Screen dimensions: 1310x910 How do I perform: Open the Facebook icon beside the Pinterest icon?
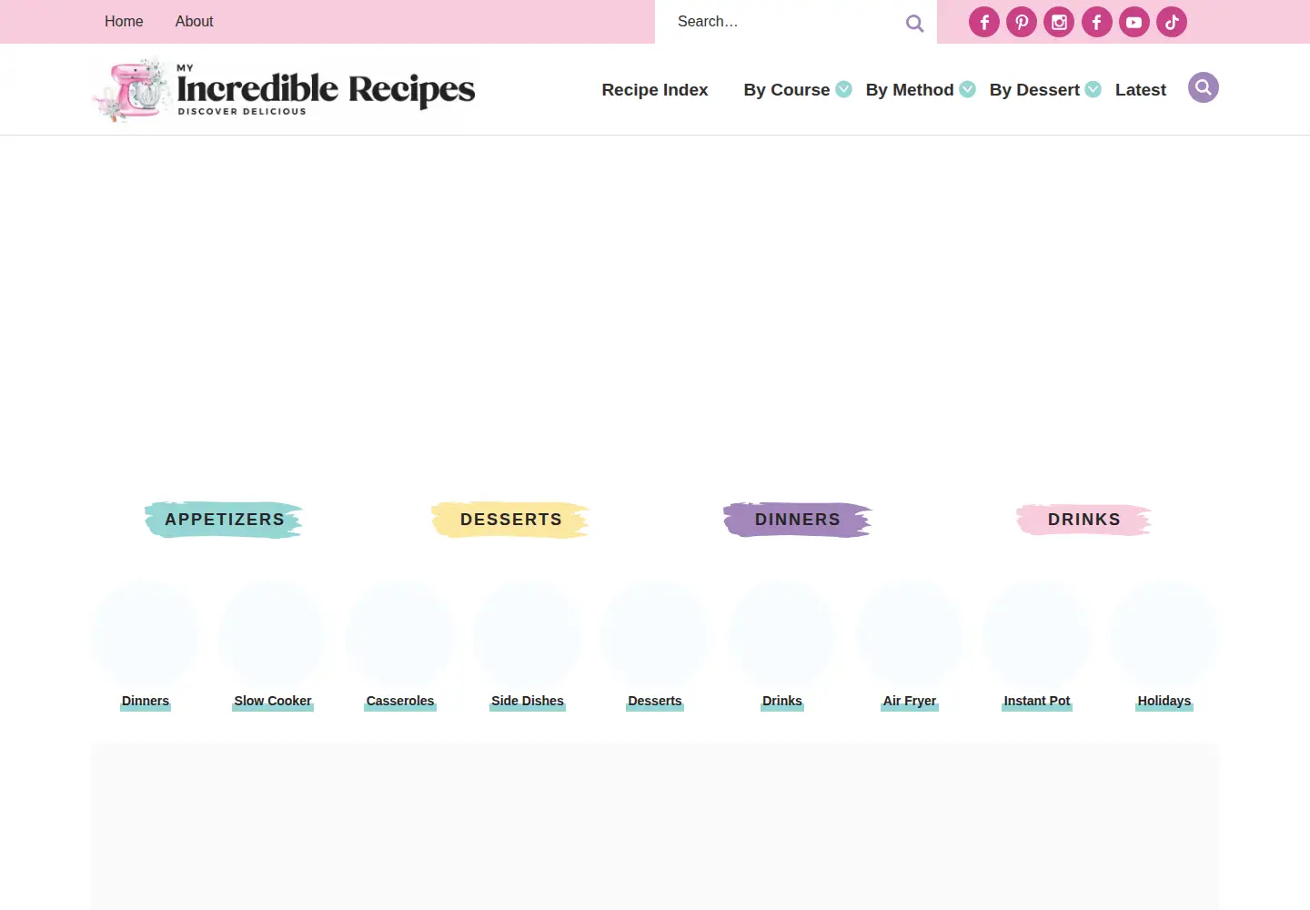[984, 22]
